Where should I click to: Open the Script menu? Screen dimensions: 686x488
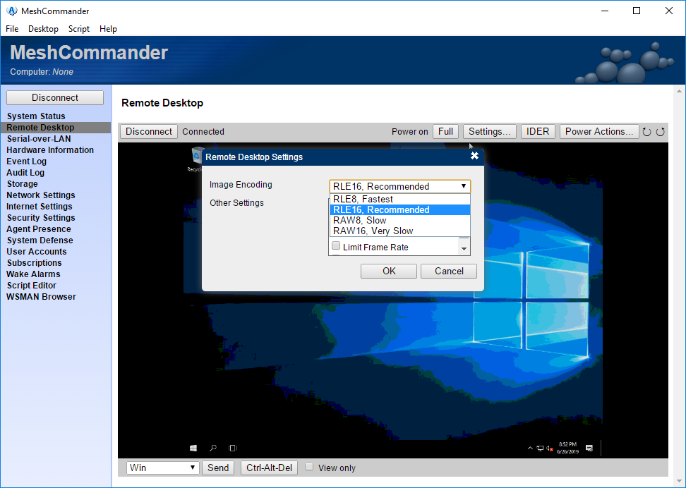tap(79, 29)
